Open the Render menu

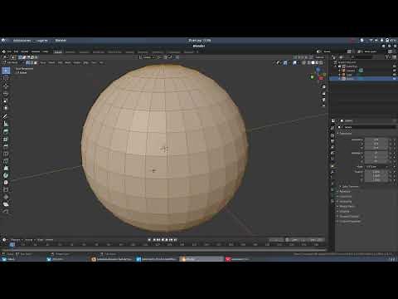25,51
